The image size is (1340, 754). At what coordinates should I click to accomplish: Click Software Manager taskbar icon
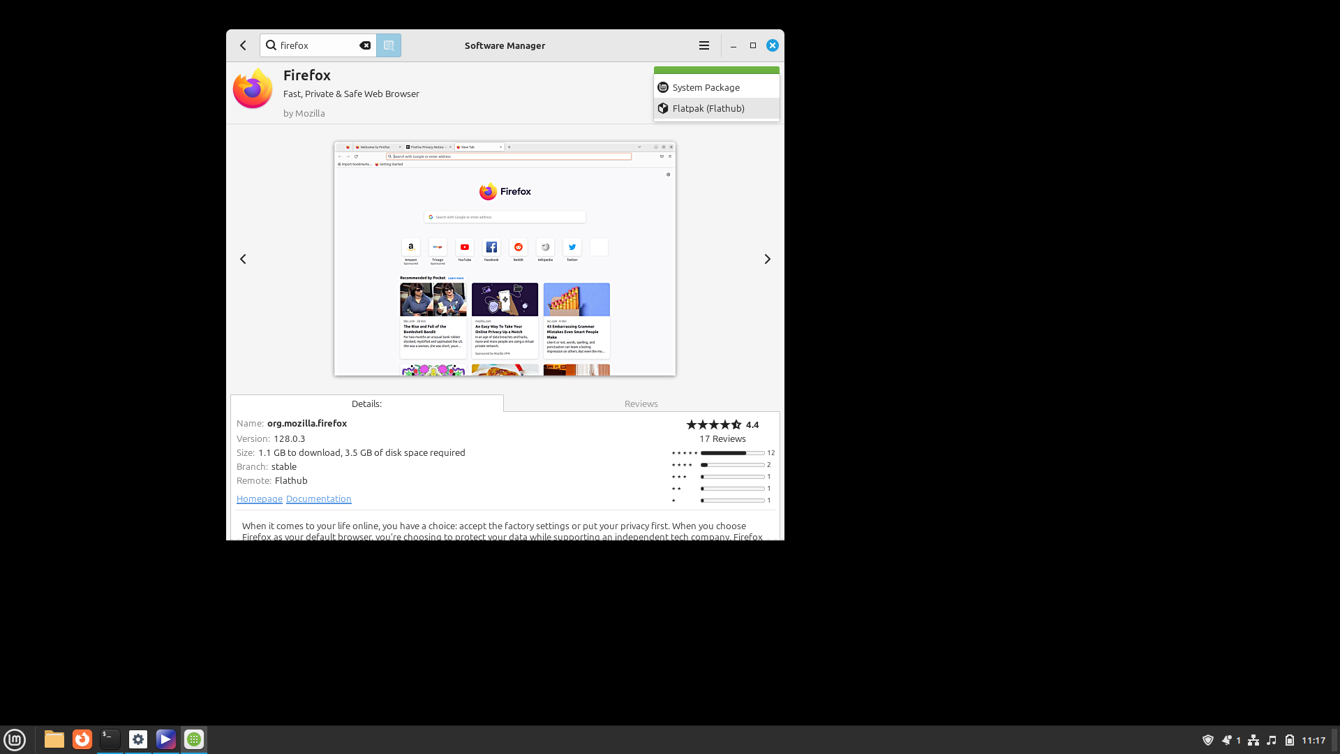[x=194, y=739]
